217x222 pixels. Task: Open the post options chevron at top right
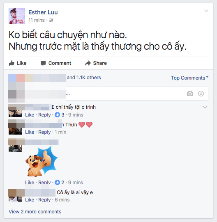click(206, 11)
